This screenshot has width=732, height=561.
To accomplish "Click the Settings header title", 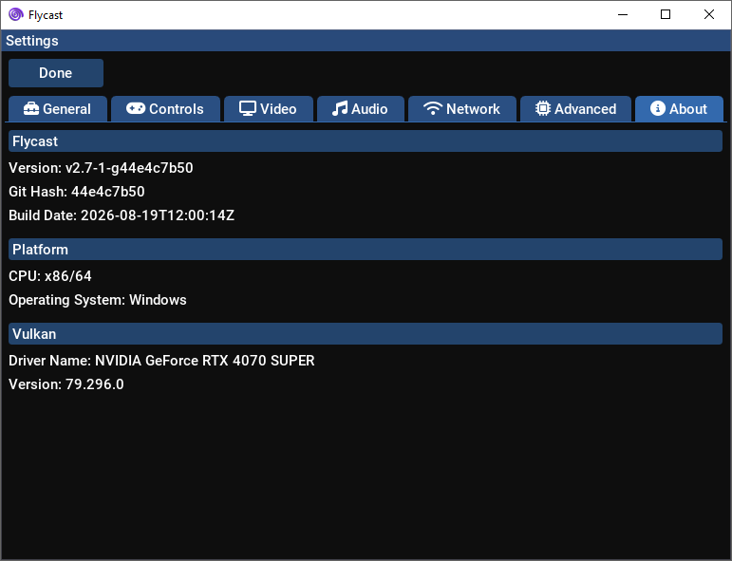I will (x=32, y=41).
